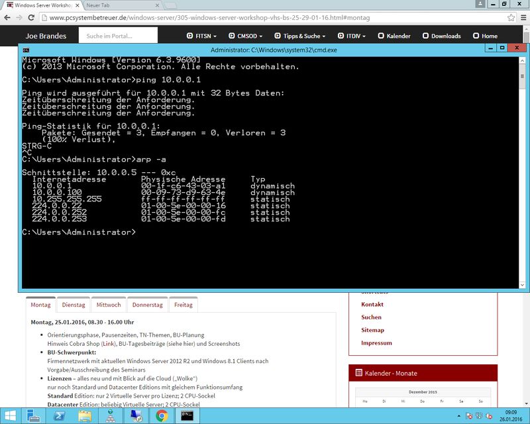Launch PowerShell from the taskbar
The height and width of the screenshot is (424, 530).
pyautogui.click(x=58, y=415)
